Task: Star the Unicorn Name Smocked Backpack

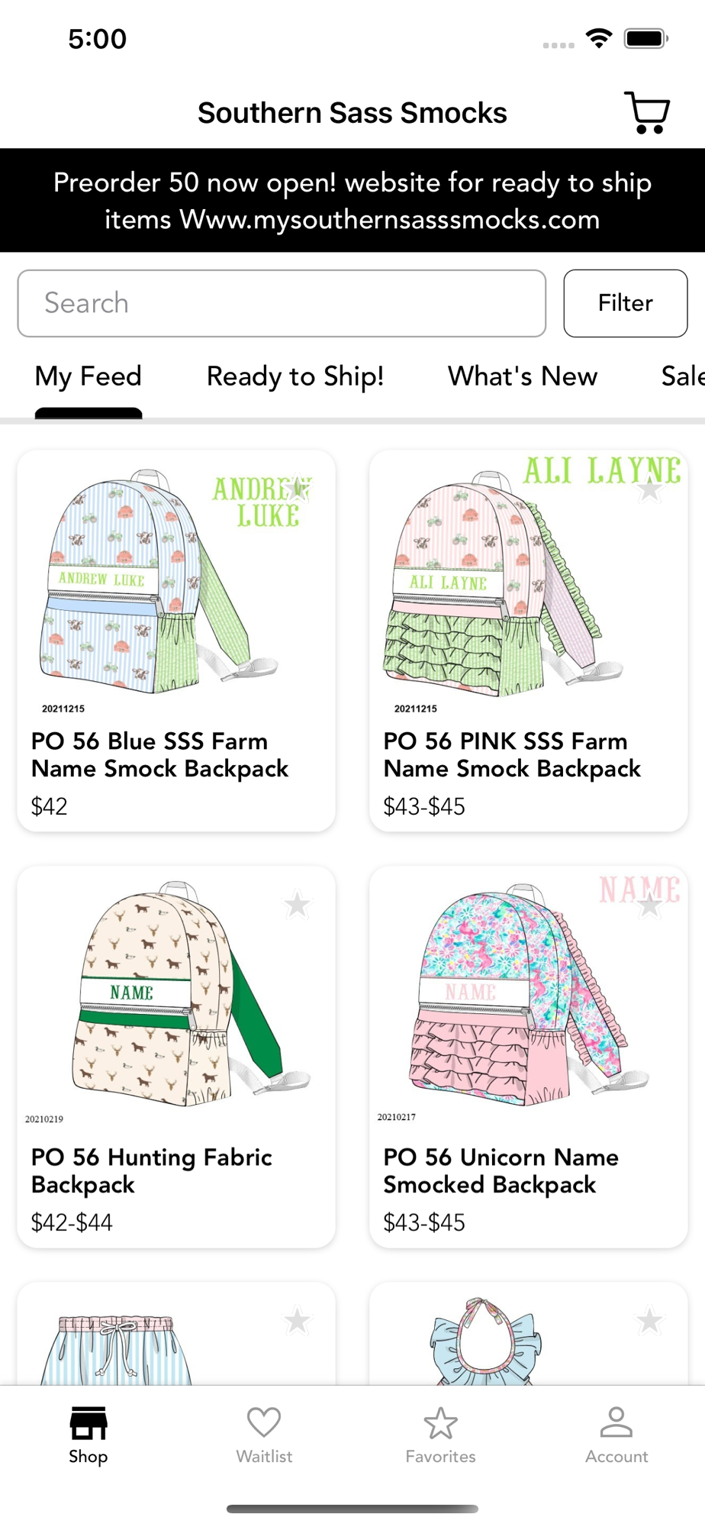Action: 650,905
